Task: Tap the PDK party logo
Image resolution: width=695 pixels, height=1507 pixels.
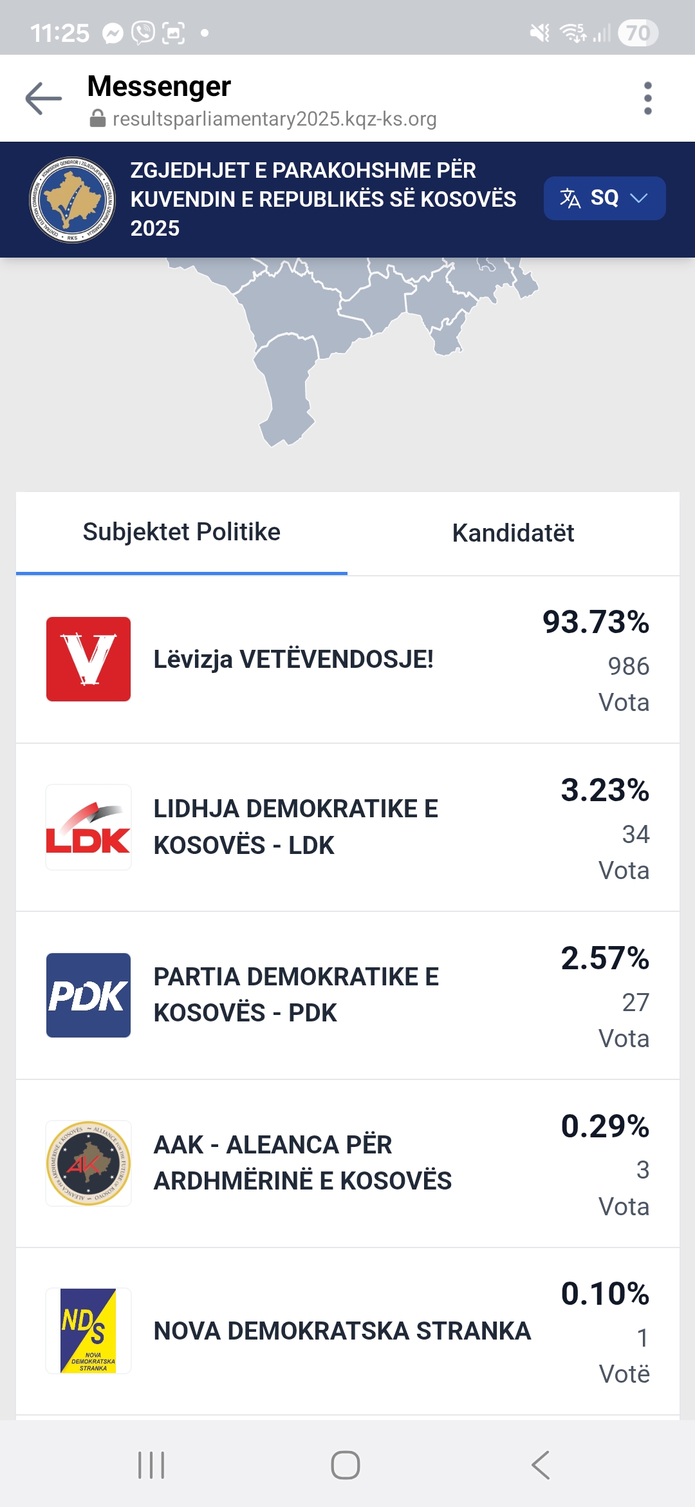Action: click(88, 995)
